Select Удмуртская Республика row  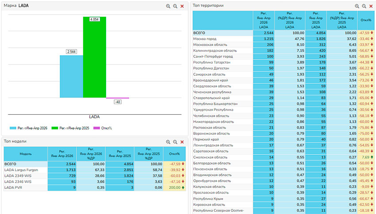pos(284,110)
